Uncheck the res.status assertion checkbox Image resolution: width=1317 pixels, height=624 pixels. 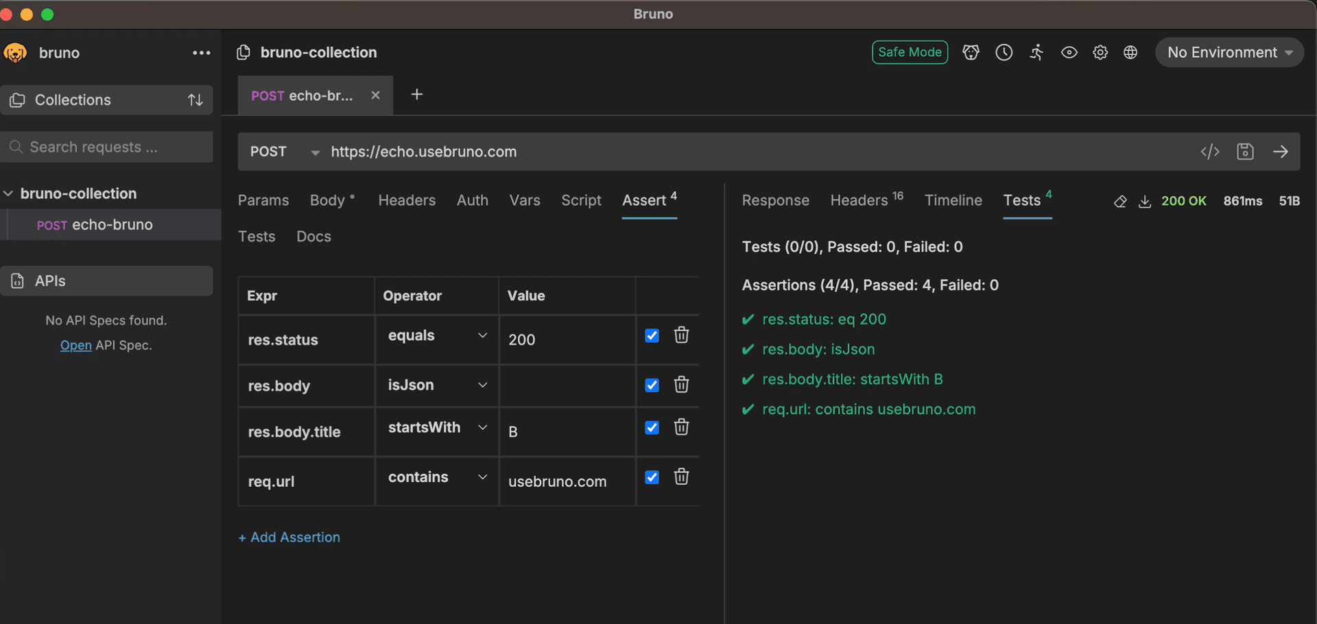click(652, 335)
